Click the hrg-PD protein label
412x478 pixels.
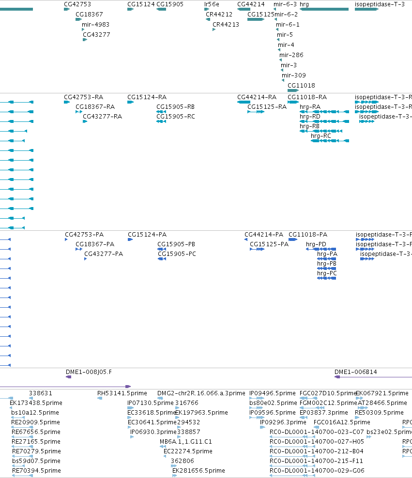(316, 244)
